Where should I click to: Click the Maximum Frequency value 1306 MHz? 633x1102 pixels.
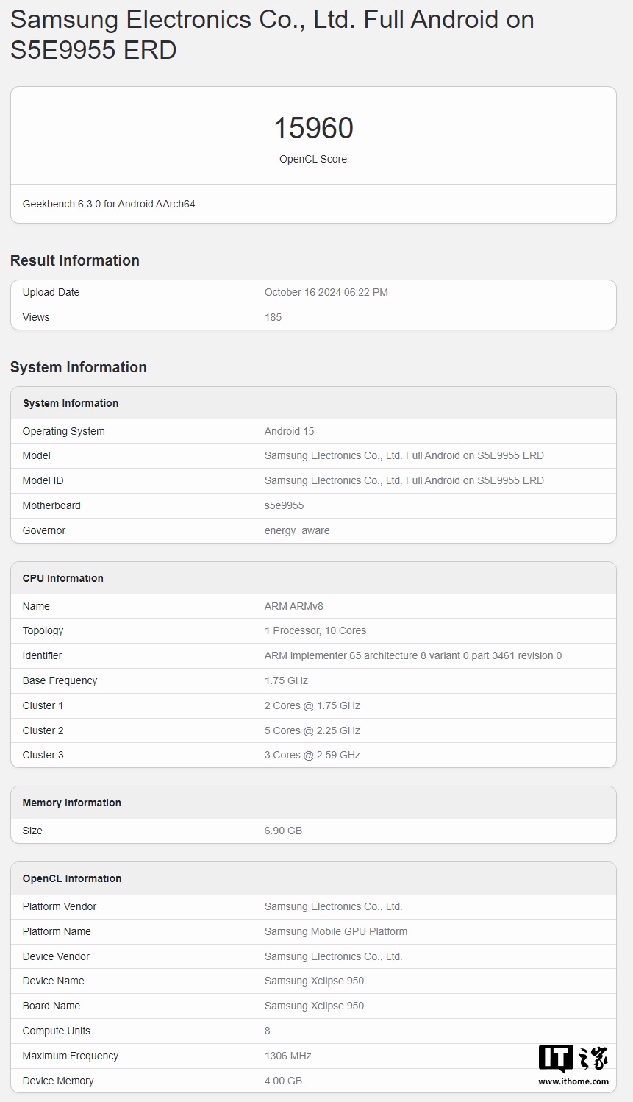pos(287,1056)
